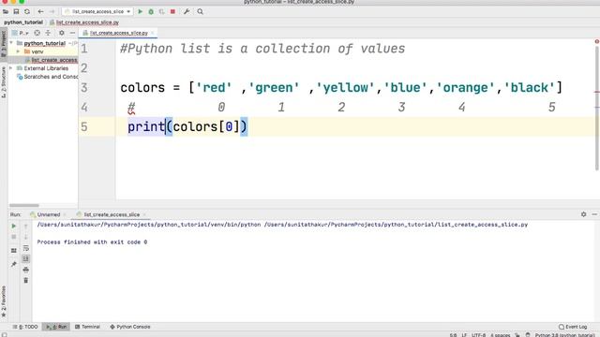Open Run tool window tab at bottom

coord(56,327)
